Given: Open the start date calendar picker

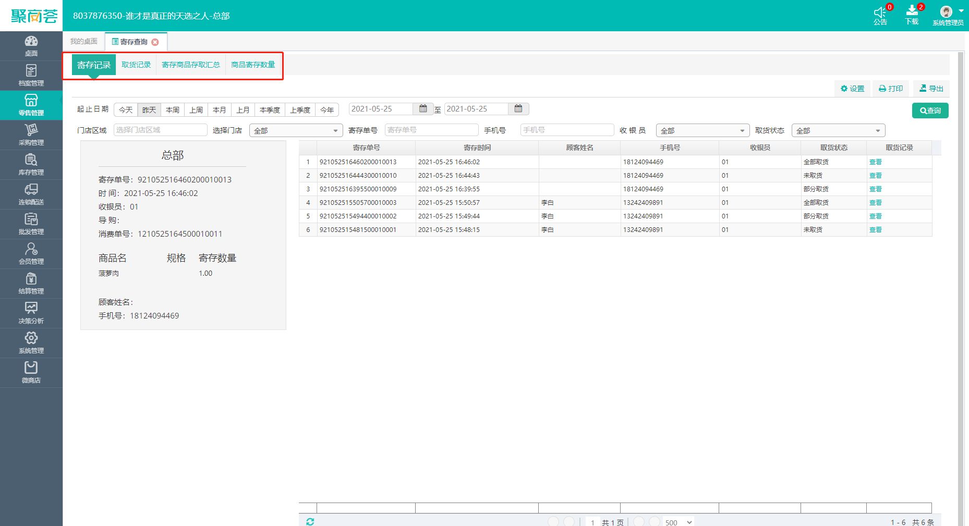Looking at the screenshot, I should pyautogui.click(x=423, y=108).
